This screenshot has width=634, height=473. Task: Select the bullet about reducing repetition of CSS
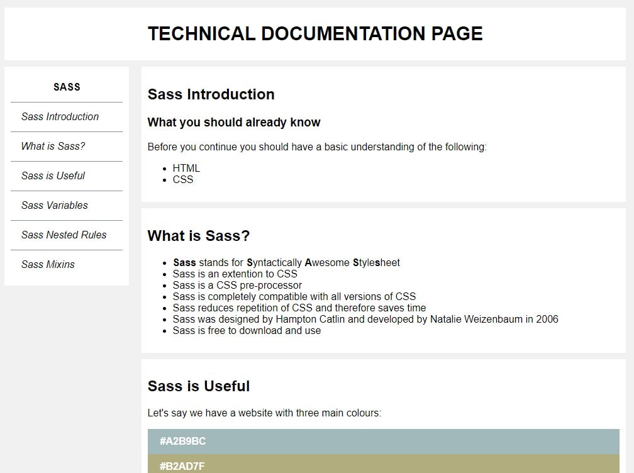click(299, 308)
